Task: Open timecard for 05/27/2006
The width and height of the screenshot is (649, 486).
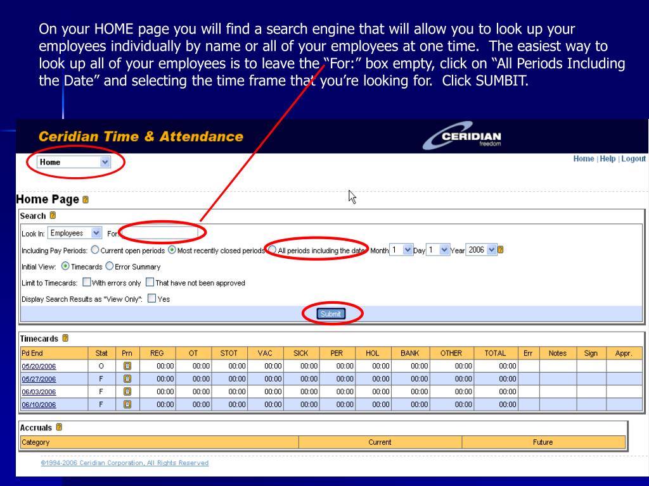Action: [x=39, y=379]
